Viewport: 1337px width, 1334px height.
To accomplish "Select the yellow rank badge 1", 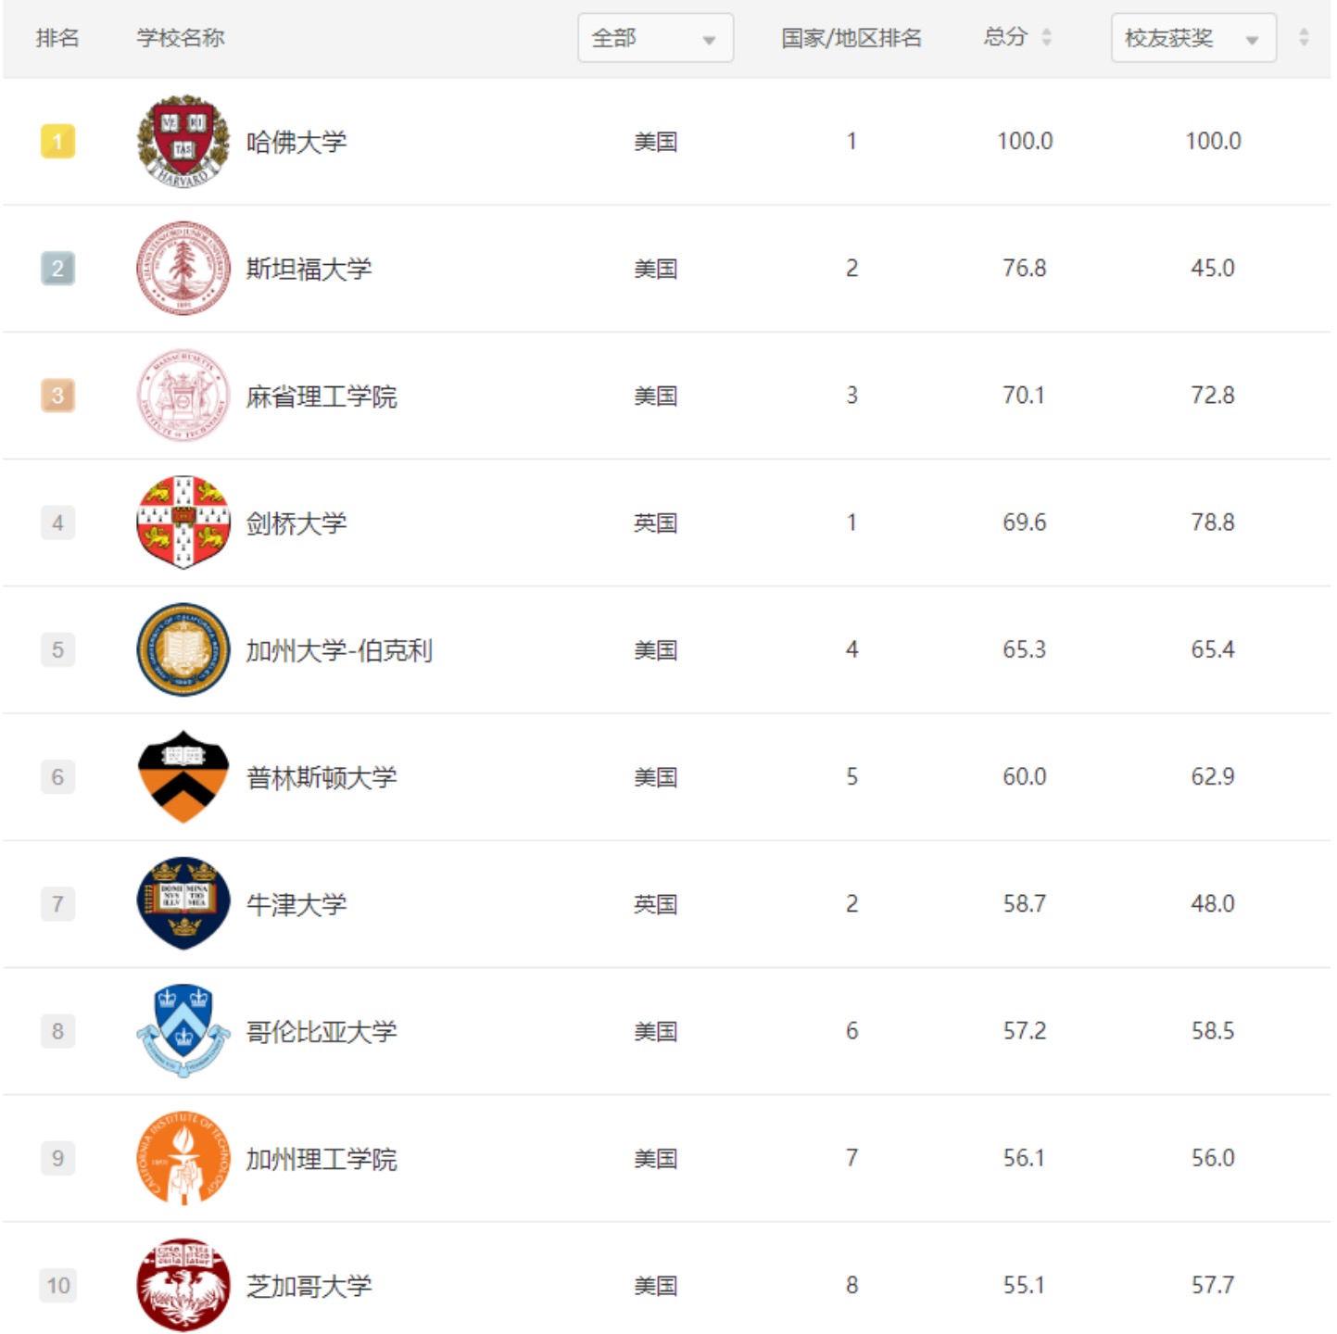I will pos(57,141).
